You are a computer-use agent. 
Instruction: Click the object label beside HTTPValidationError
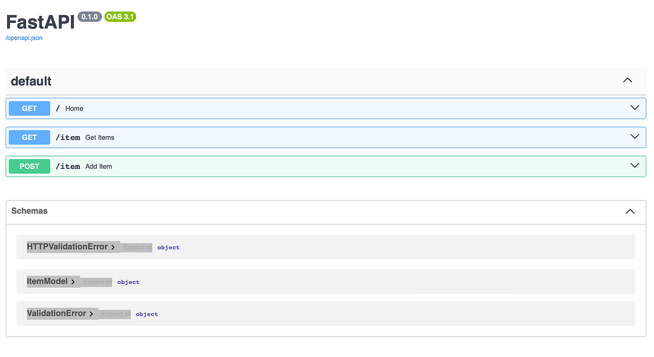pos(168,247)
